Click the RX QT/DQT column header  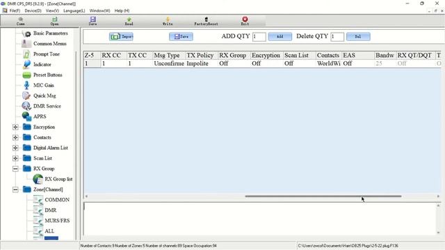point(416,56)
